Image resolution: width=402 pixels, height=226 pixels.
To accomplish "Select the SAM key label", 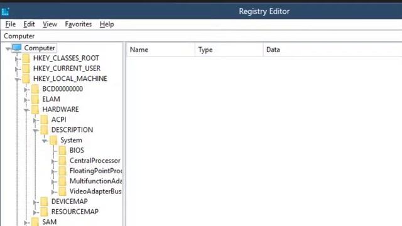I will click(x=50, y=222).
